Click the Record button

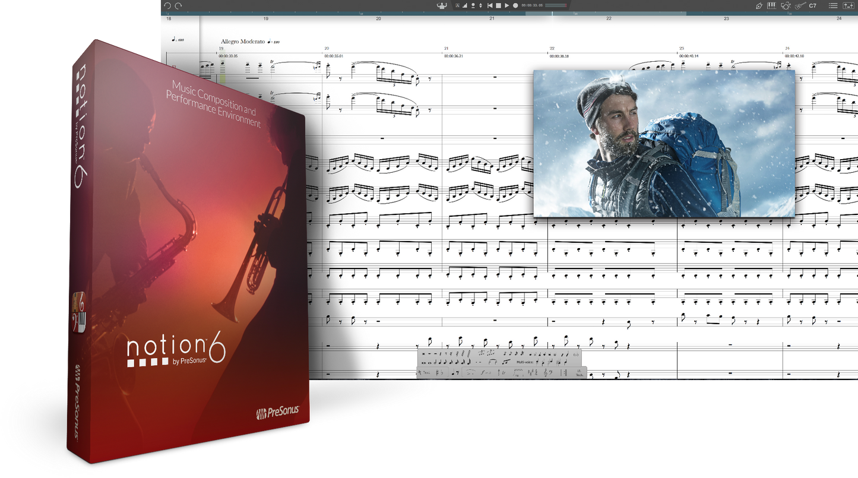coord(515,5)
